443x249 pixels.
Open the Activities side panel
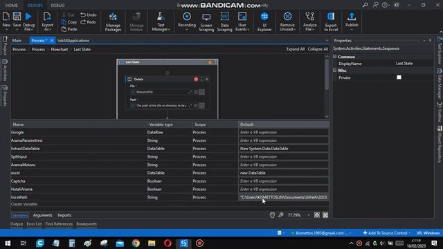pyautogui.click(x=5, y=70)
